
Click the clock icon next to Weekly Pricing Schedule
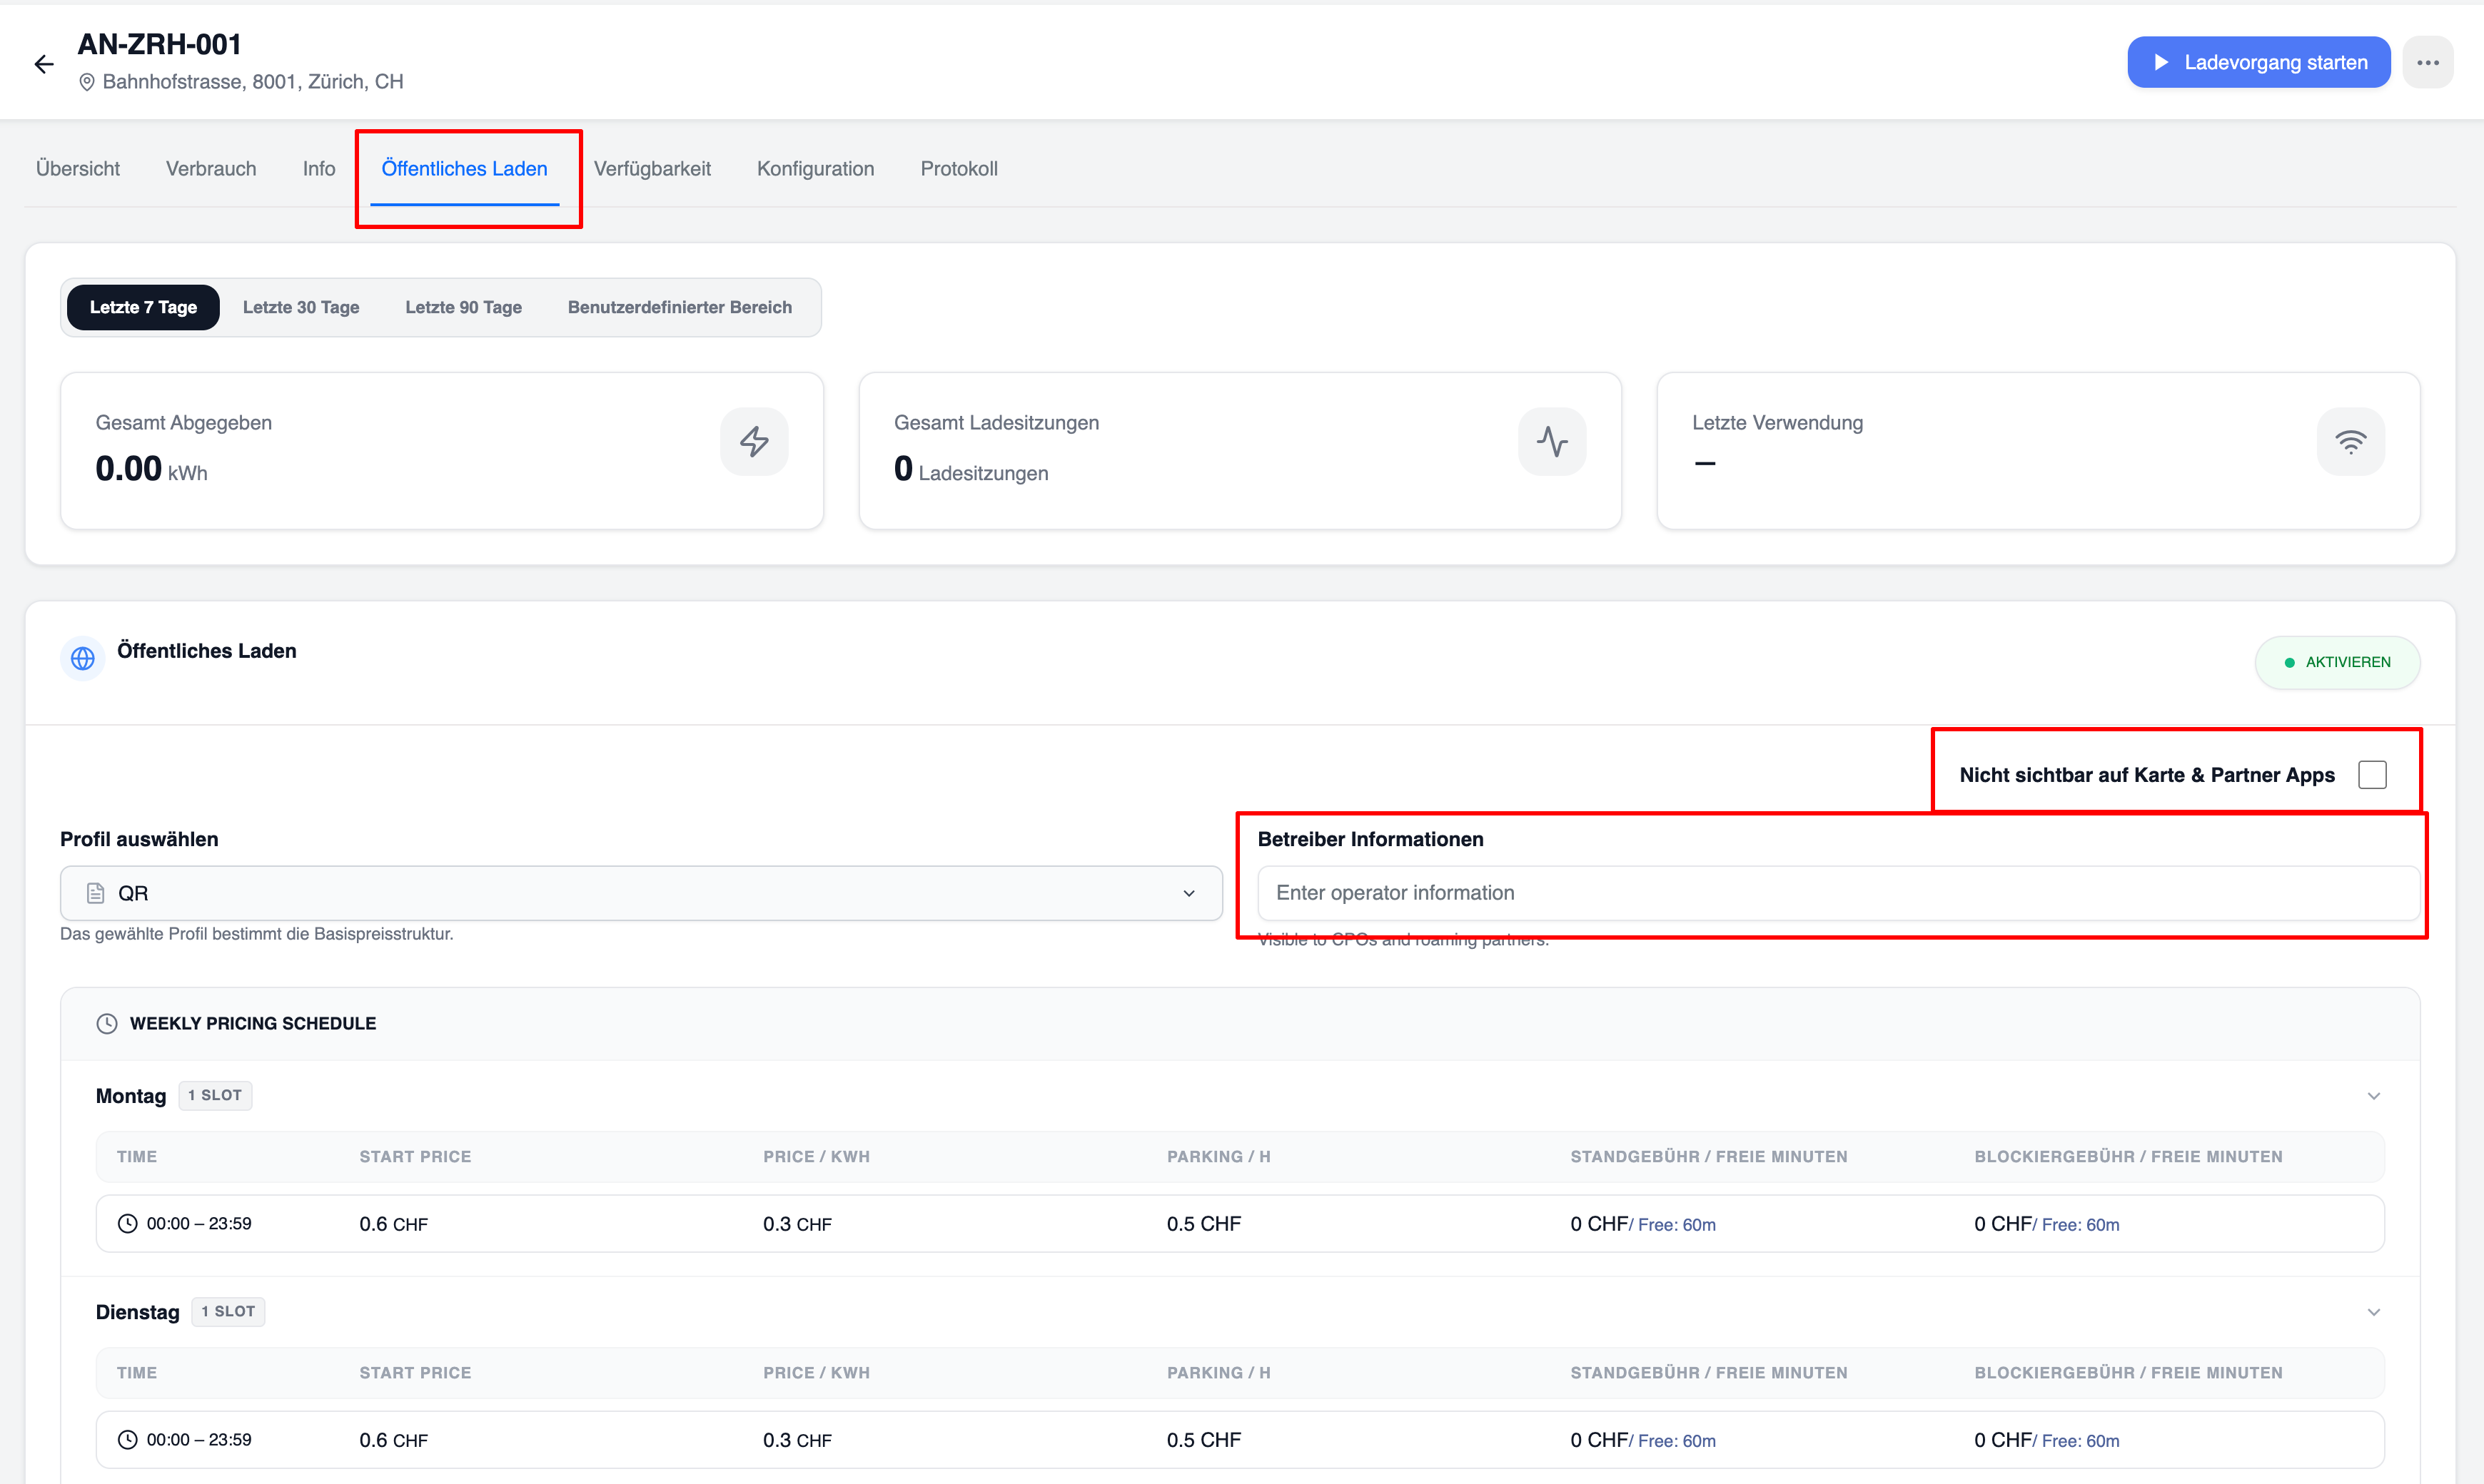point(107,1023)
